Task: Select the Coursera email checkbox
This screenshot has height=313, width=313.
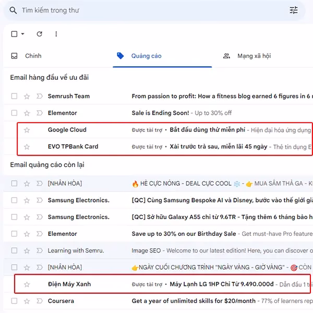Action: (x=14, y=301)
